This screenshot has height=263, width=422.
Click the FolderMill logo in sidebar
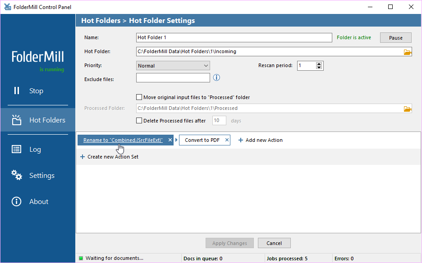coord(38,57)
